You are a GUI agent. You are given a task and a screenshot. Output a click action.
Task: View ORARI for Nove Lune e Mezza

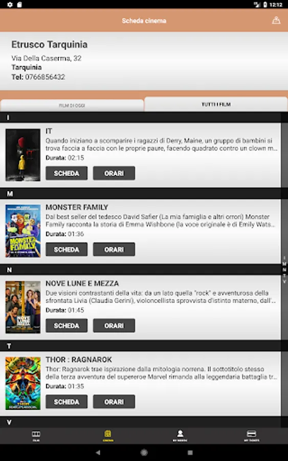click(114, 325)
